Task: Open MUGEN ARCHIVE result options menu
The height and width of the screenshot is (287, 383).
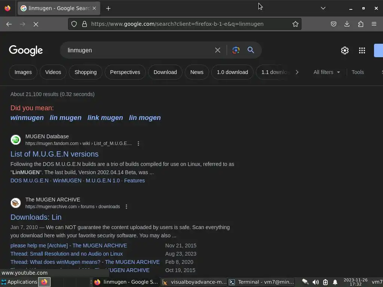Action: 126,207
